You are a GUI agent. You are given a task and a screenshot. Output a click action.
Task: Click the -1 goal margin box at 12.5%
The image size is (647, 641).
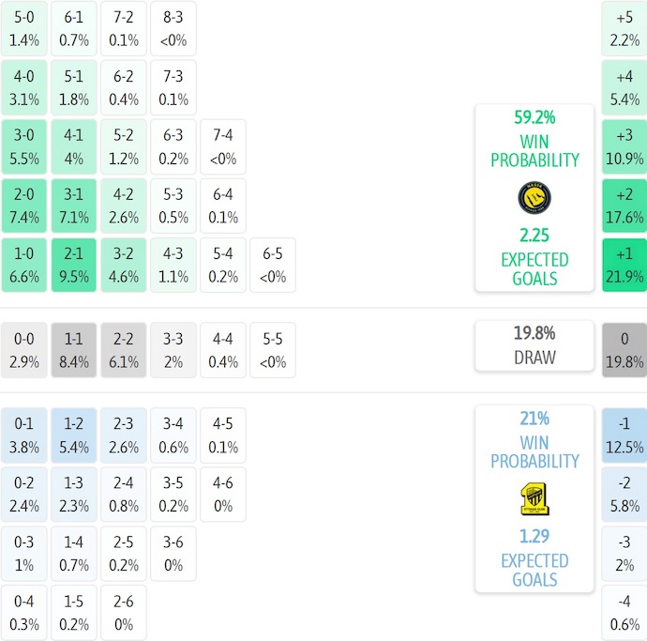point(624,435)
